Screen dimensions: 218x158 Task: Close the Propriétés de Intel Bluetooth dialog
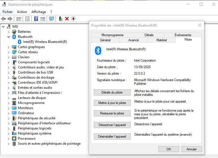pos(200,25)
